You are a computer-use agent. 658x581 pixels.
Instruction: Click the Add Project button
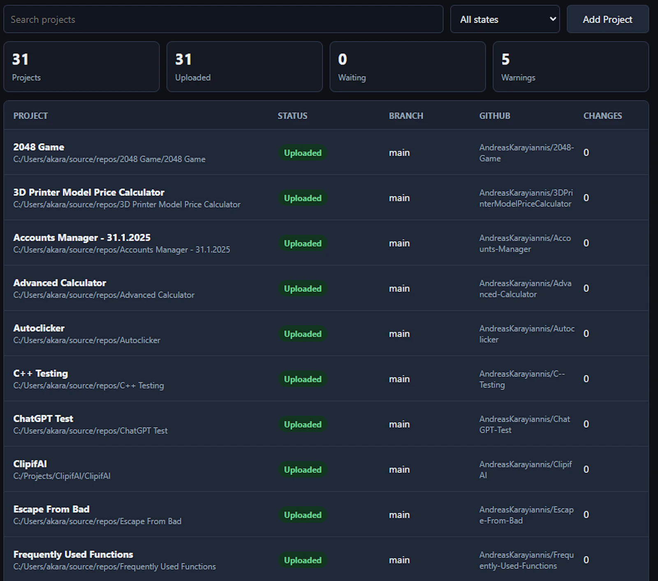click(x=607, y=19)
